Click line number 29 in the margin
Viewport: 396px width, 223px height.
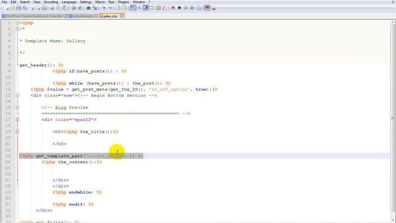(x=8, y=192)
